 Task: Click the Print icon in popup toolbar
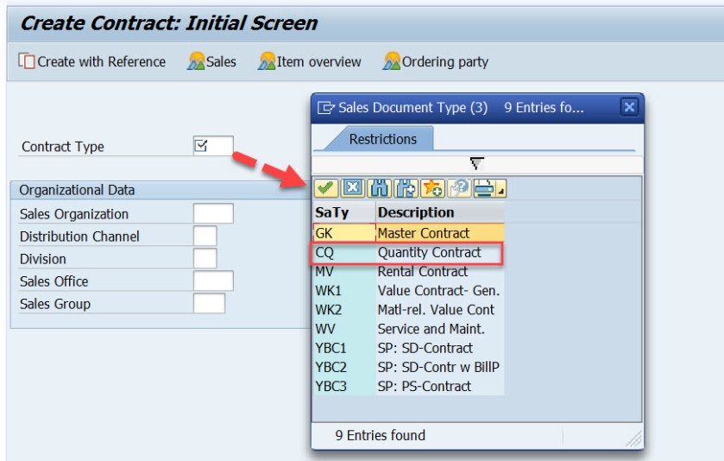pos(485,188)
